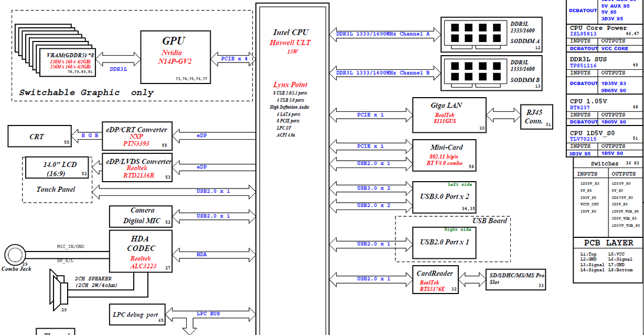Image resolution: width=644 pixels, height=335 pixels.
Task: Click the 'LPC BUS' label
Action: click(x=208, y=314)
